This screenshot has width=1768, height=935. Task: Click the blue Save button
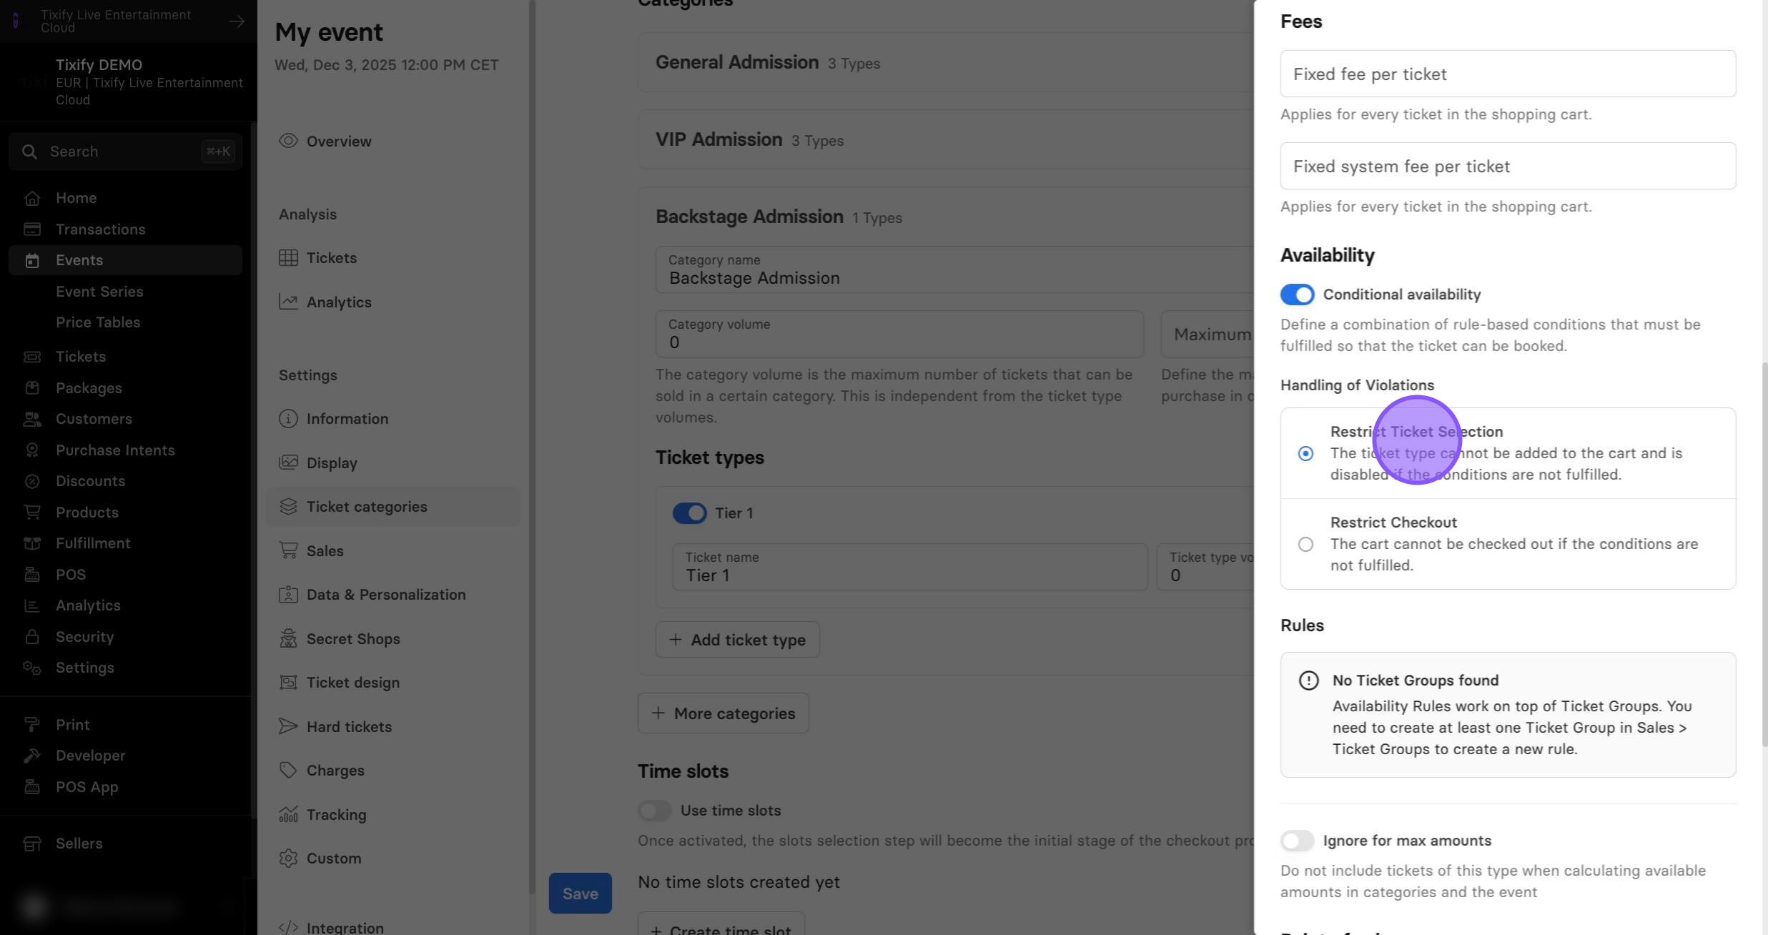coord(580,894)
